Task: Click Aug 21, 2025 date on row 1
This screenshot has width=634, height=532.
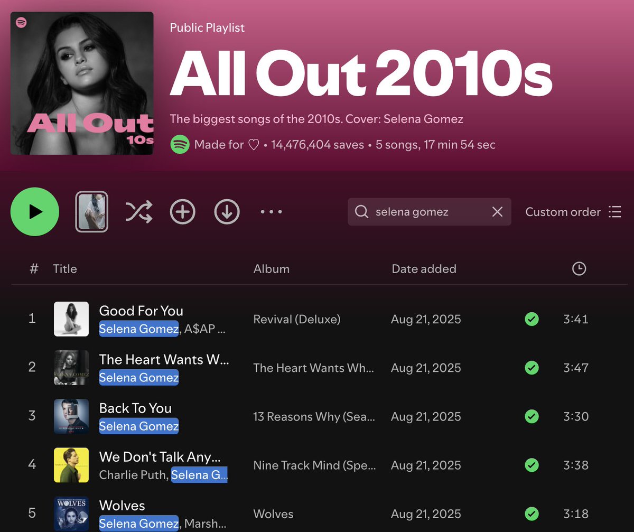Action: [x=426, y=319]
